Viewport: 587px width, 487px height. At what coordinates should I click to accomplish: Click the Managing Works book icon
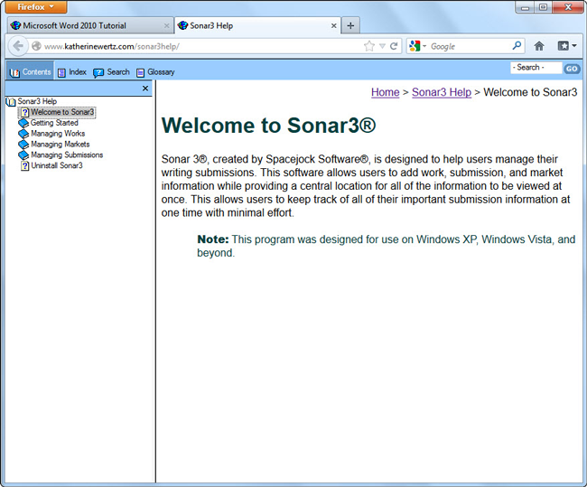pyautogui.click(x=23, y=134)
